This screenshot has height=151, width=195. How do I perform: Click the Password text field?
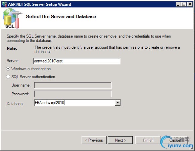point(73,94)
